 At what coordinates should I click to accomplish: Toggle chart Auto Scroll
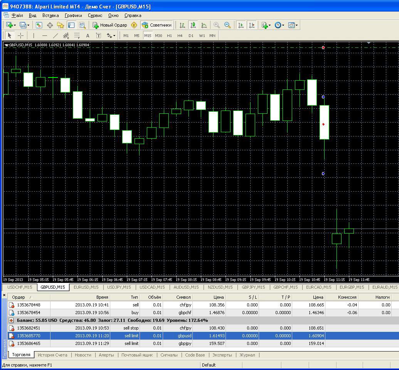click(241, 25)
